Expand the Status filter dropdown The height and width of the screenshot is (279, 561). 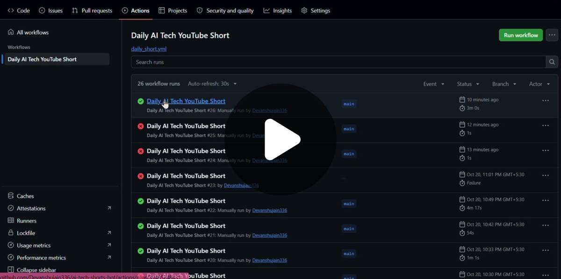(x=468, y=84)
